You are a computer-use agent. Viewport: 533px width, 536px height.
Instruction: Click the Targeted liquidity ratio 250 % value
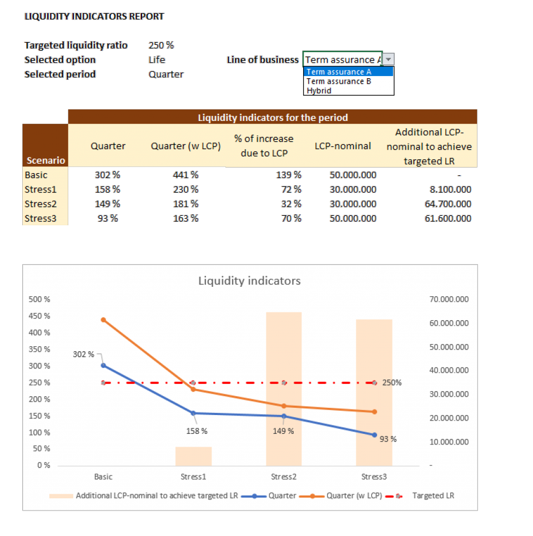161,45
